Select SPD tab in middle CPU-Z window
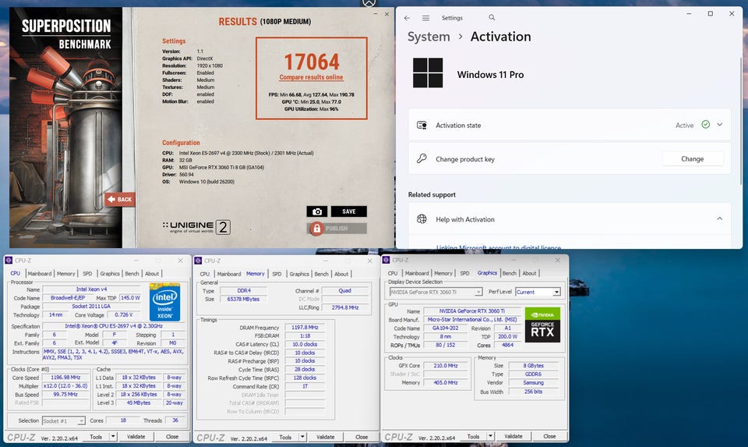The width and height of the screenshot is (748, 447). pyautogui.click(x=277, y=274)
